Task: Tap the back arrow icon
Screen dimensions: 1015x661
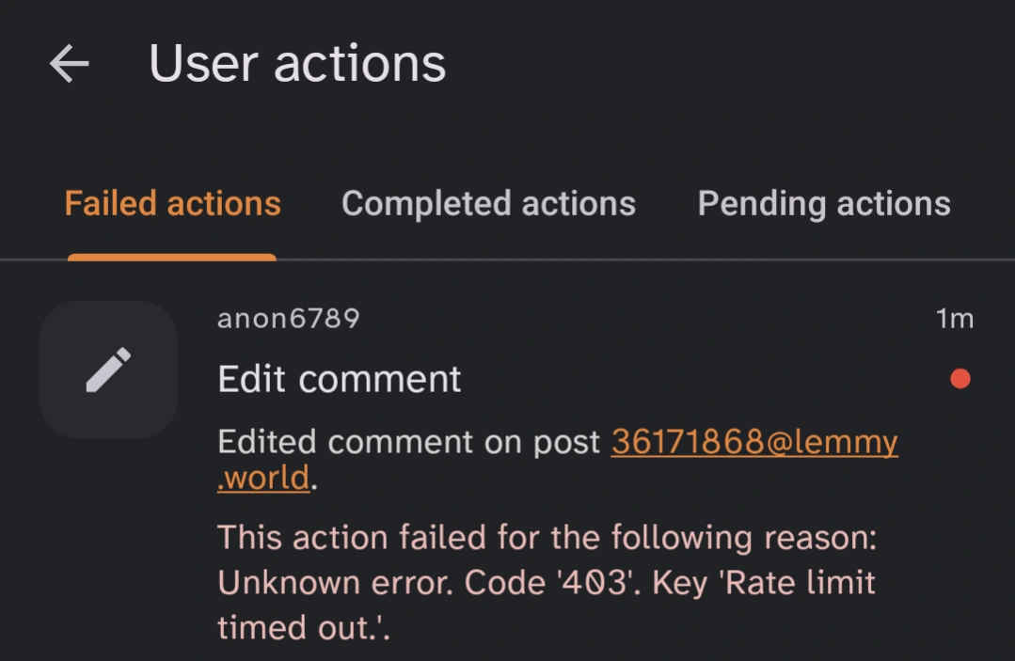Action: (69, 64)
